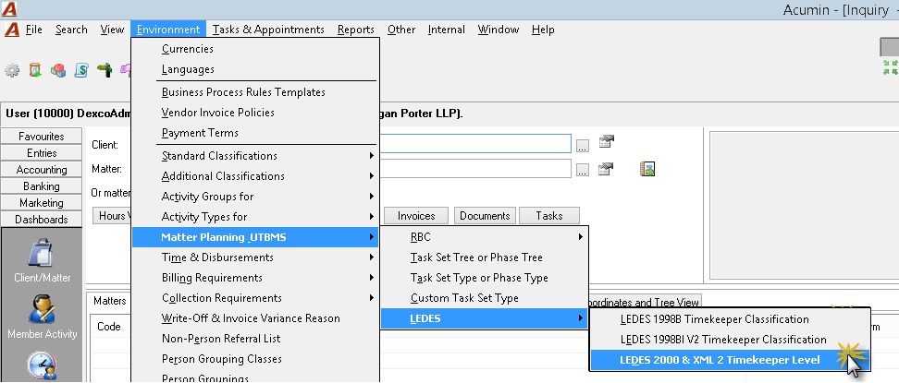The image size is (899, 383).
Task: Expand the RBC submenu
Action: tap(485, 236)
